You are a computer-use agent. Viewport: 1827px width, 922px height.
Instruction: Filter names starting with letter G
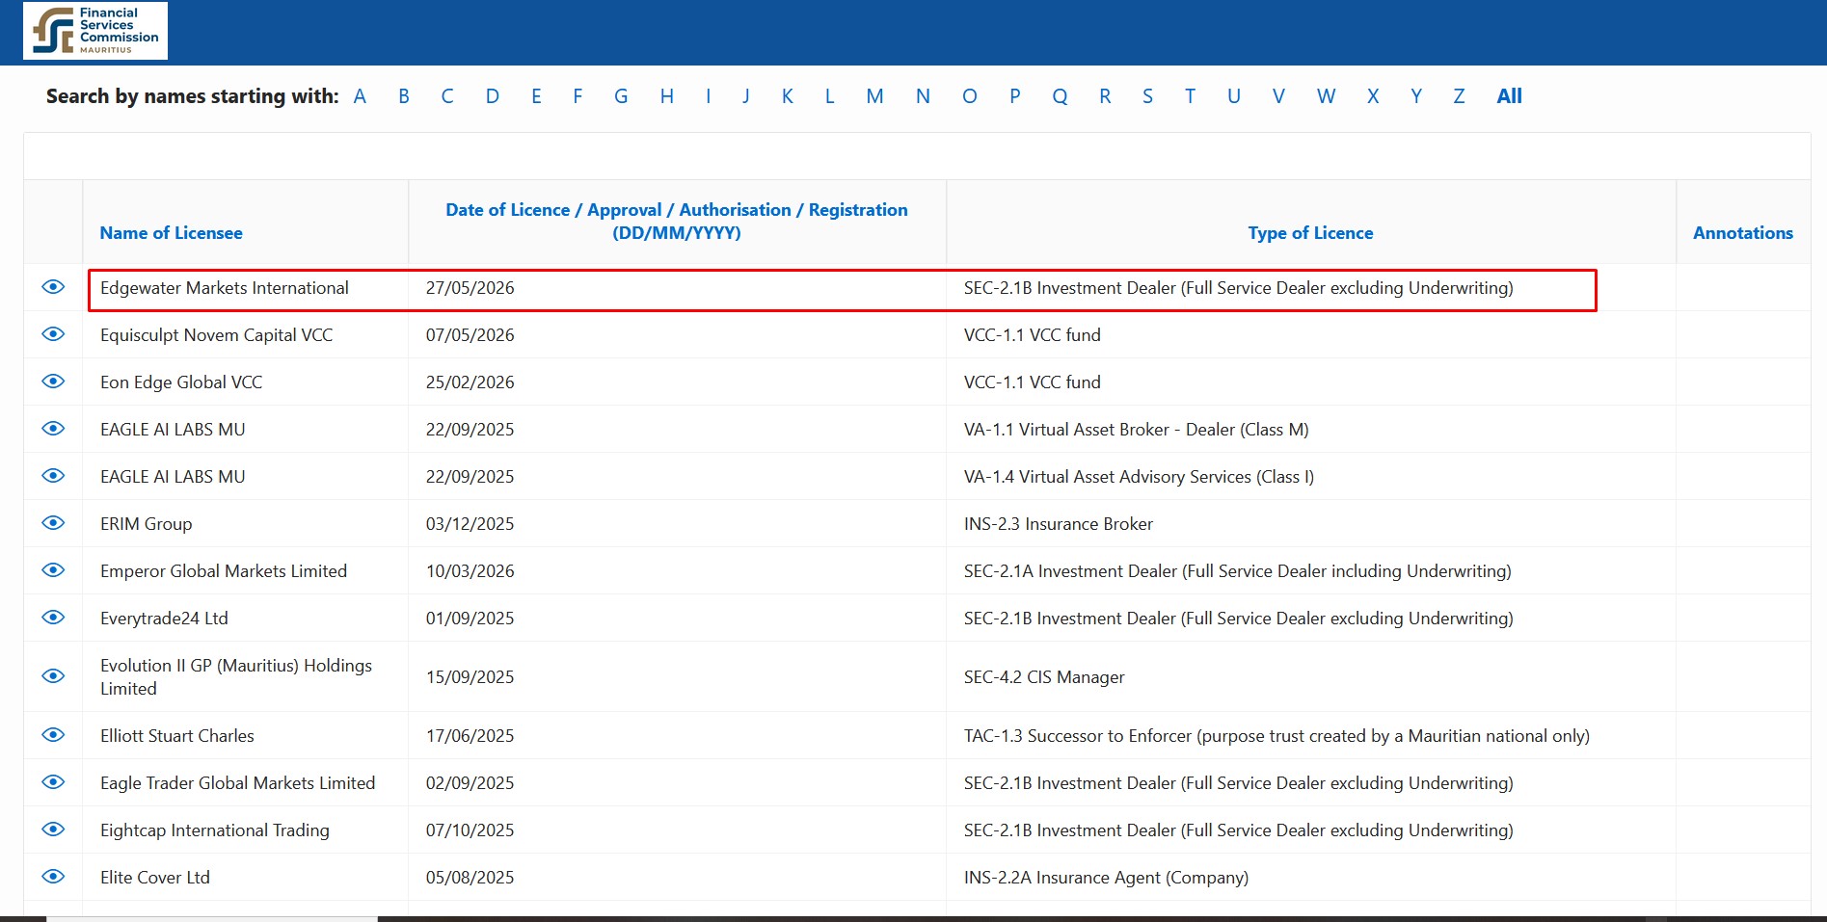tap(621, 96)
